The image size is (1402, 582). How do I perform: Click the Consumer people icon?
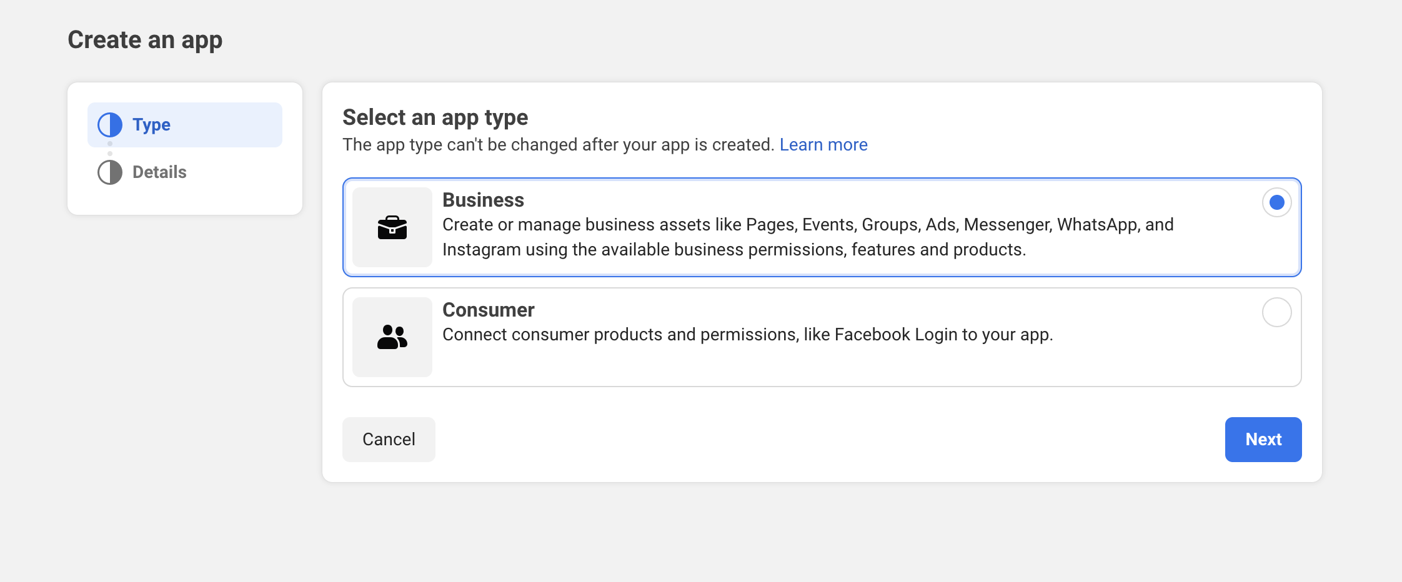[392, 337]
